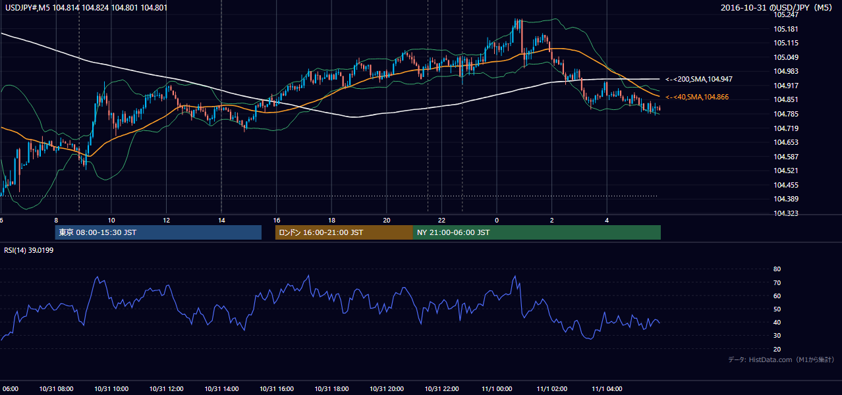Click the 10/31 12:00 bottom time label

pyautogui.click(x=166, y=389)
